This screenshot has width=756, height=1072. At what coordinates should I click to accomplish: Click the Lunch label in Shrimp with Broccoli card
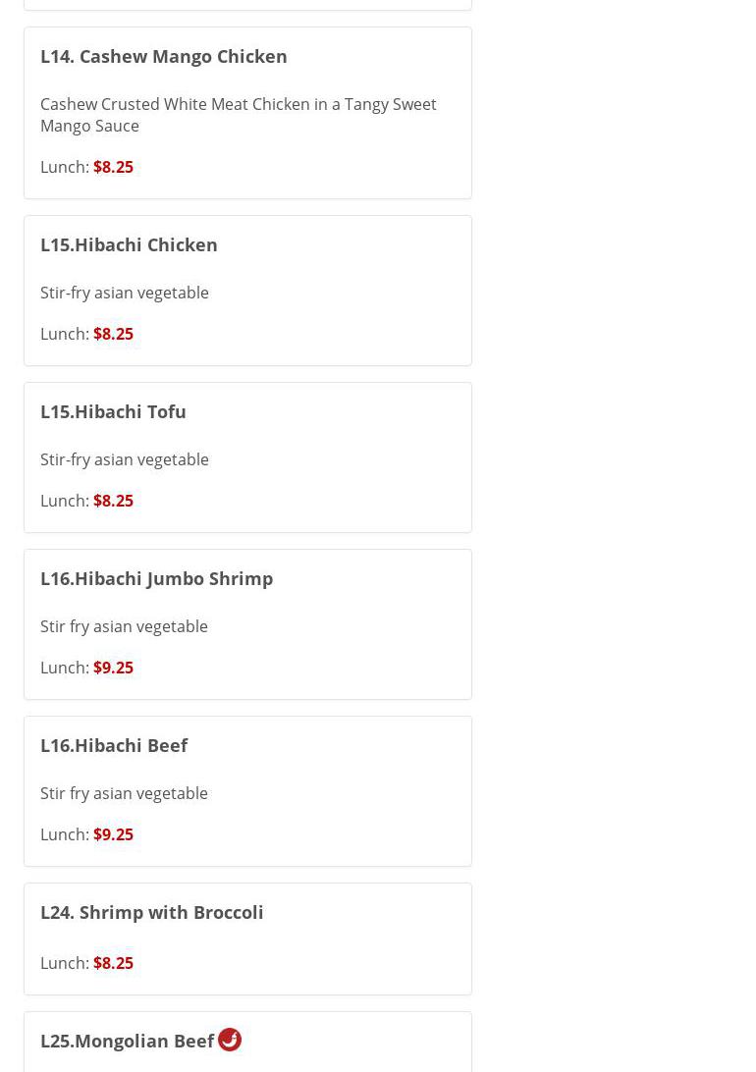tap(64, 963)
